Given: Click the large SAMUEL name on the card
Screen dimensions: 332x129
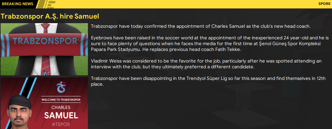Looking at the screenshot, I should [x=61, y=116].
